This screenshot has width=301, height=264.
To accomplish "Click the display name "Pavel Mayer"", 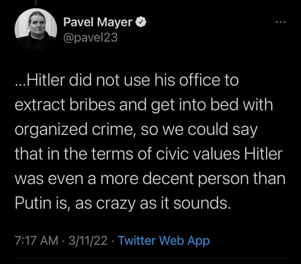I will [x=98, y=23].
